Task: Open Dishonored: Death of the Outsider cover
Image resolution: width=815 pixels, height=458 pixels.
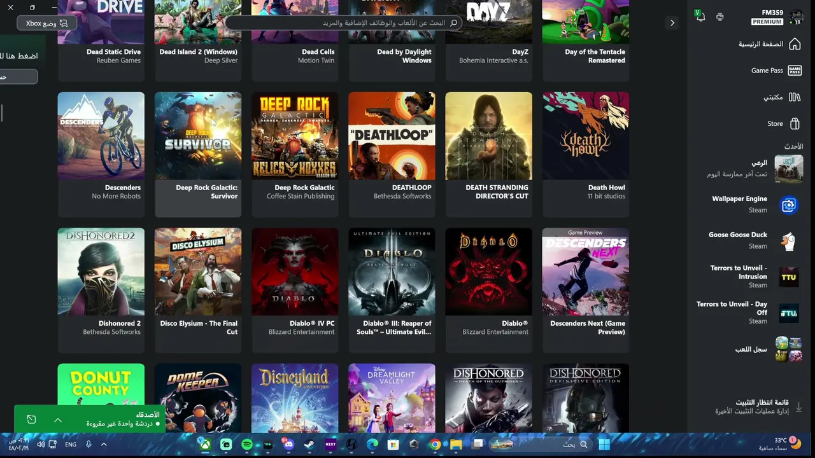Action: [488, 398]
